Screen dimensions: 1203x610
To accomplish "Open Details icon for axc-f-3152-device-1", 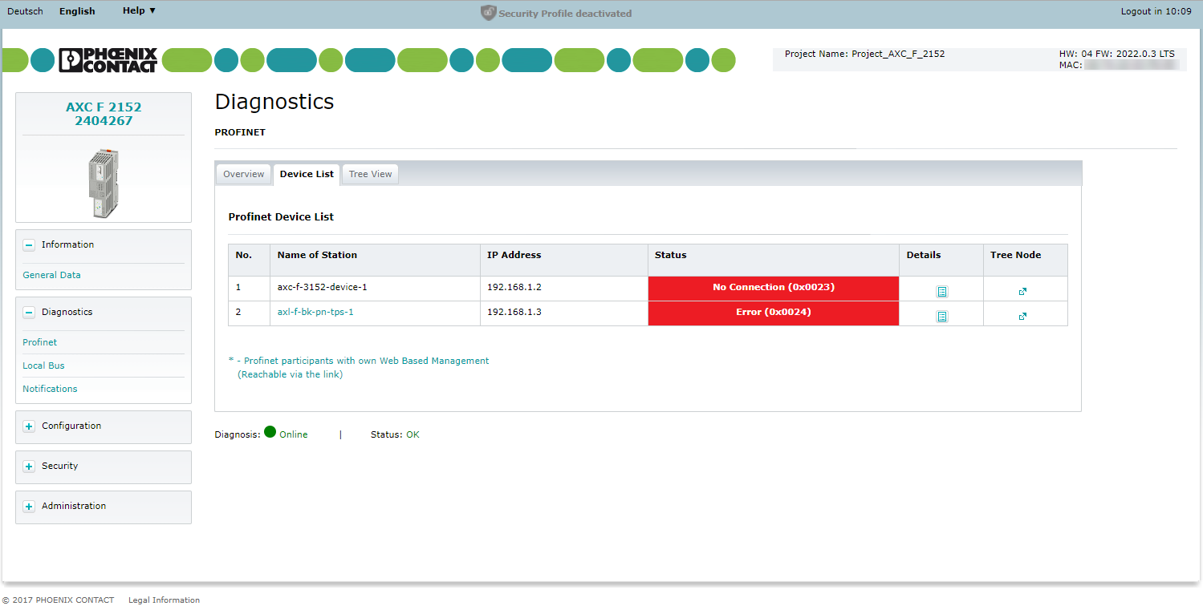I will click(x=942, y=292).
